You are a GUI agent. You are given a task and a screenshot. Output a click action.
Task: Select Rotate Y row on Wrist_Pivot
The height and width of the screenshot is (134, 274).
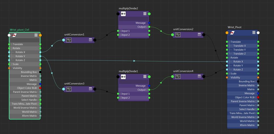click(242, 66)
